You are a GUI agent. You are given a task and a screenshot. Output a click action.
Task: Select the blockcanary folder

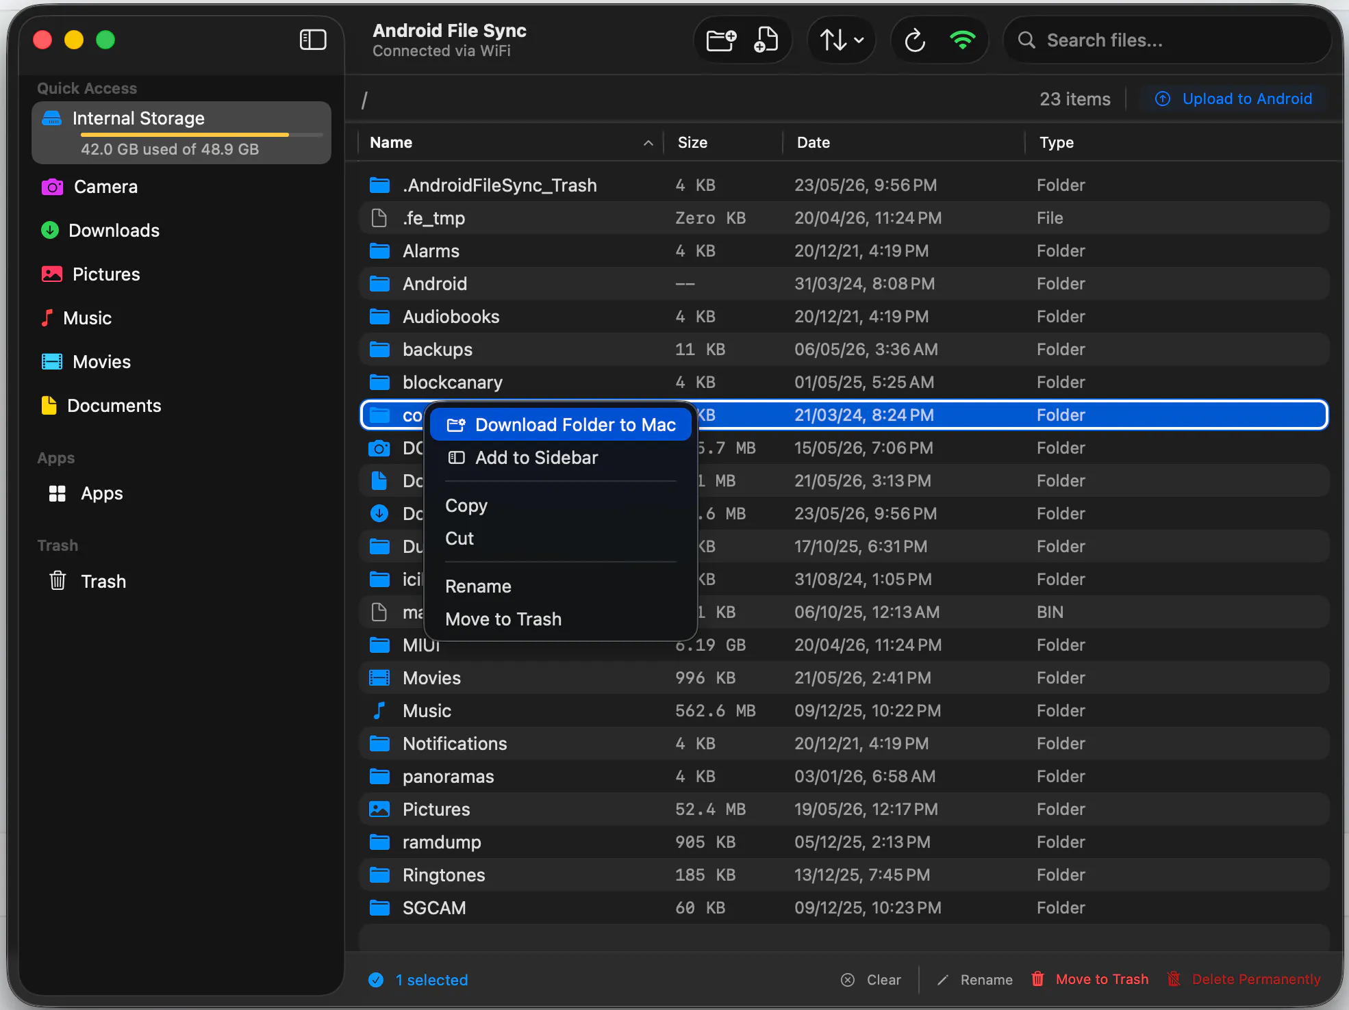(x=844, y=383)
